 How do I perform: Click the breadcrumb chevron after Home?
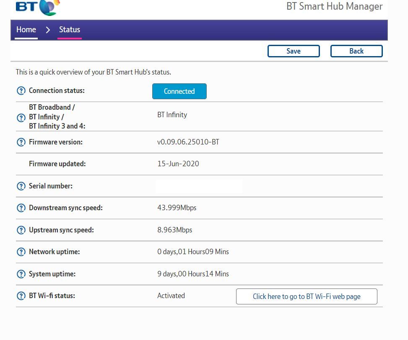pyautogui.click(x=48, y=30)
